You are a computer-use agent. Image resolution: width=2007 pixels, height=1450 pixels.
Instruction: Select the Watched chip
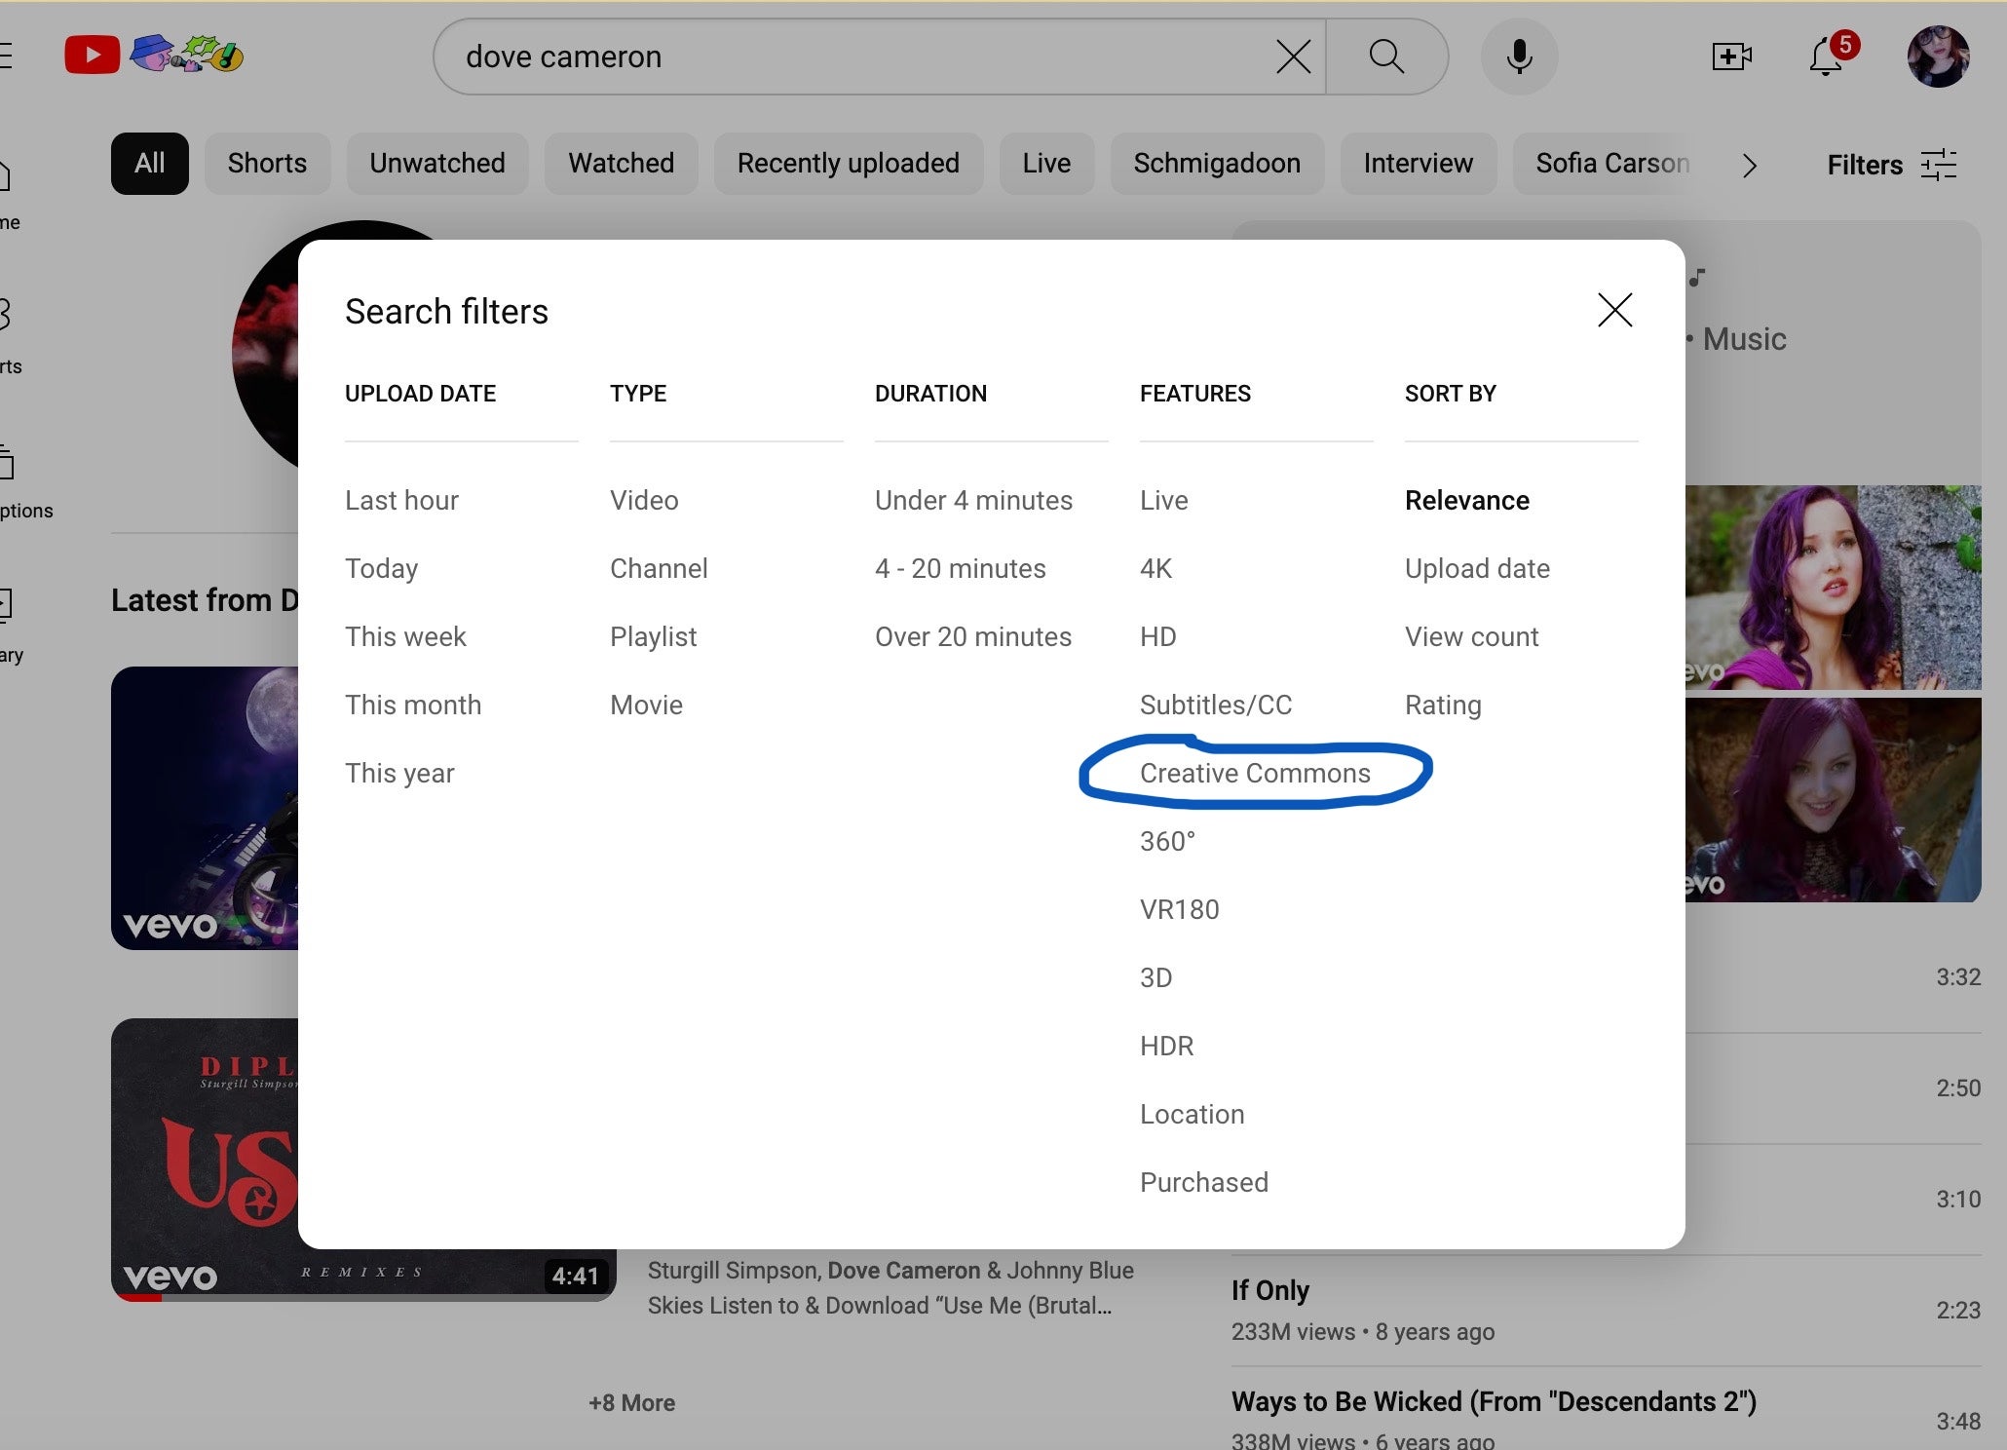(x=622, y=163)
